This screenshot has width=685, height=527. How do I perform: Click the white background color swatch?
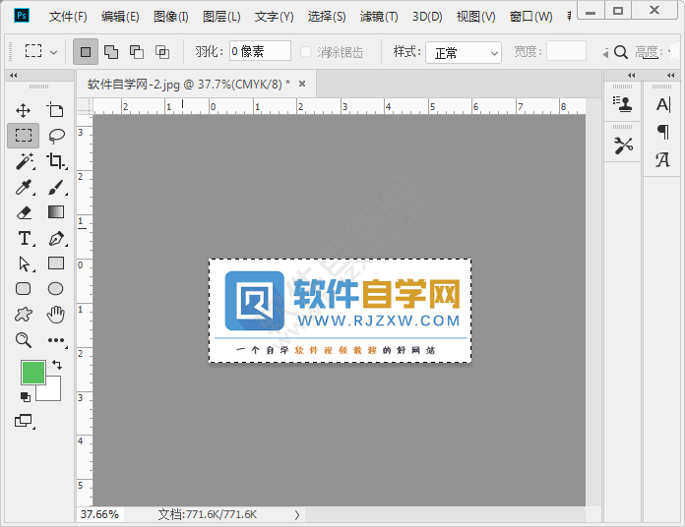tap(50, 390)
